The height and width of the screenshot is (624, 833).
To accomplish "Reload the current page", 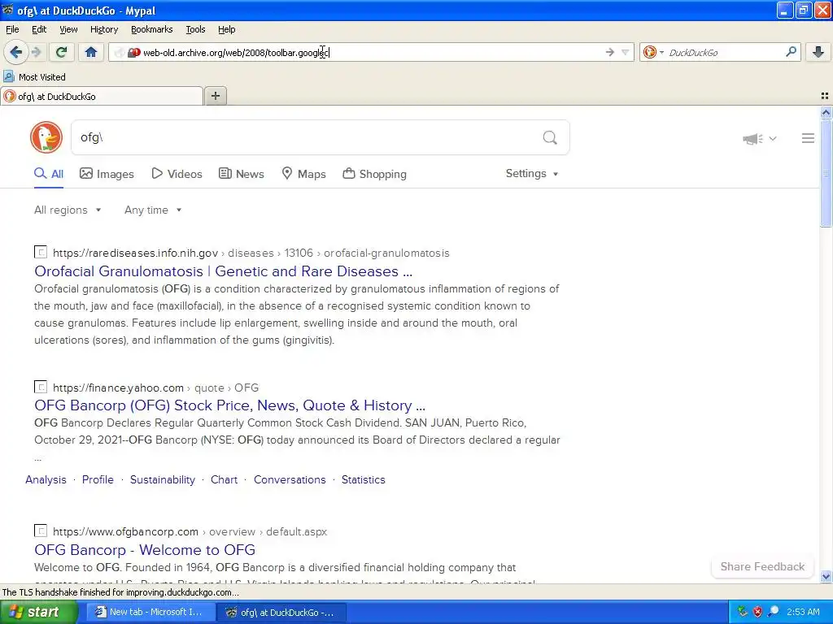I will click(x=61, y=52).
